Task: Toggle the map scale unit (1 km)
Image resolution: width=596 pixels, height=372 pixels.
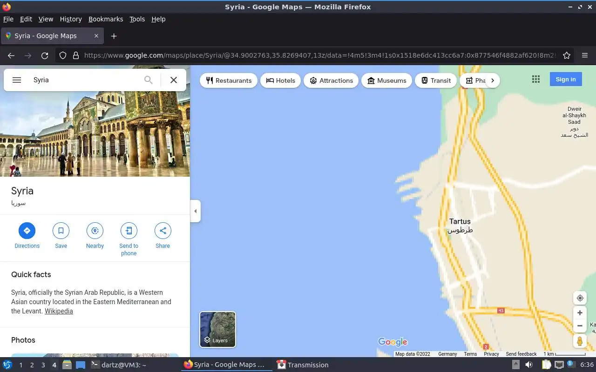Action: 564,354
